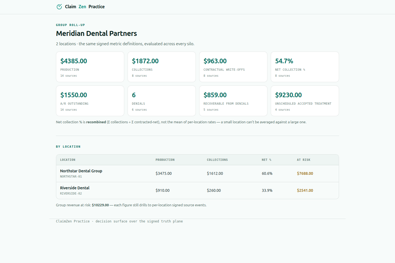
Task: Click the group revenue at risk $10229.00 figure
Action: click(x=100, y=205)
